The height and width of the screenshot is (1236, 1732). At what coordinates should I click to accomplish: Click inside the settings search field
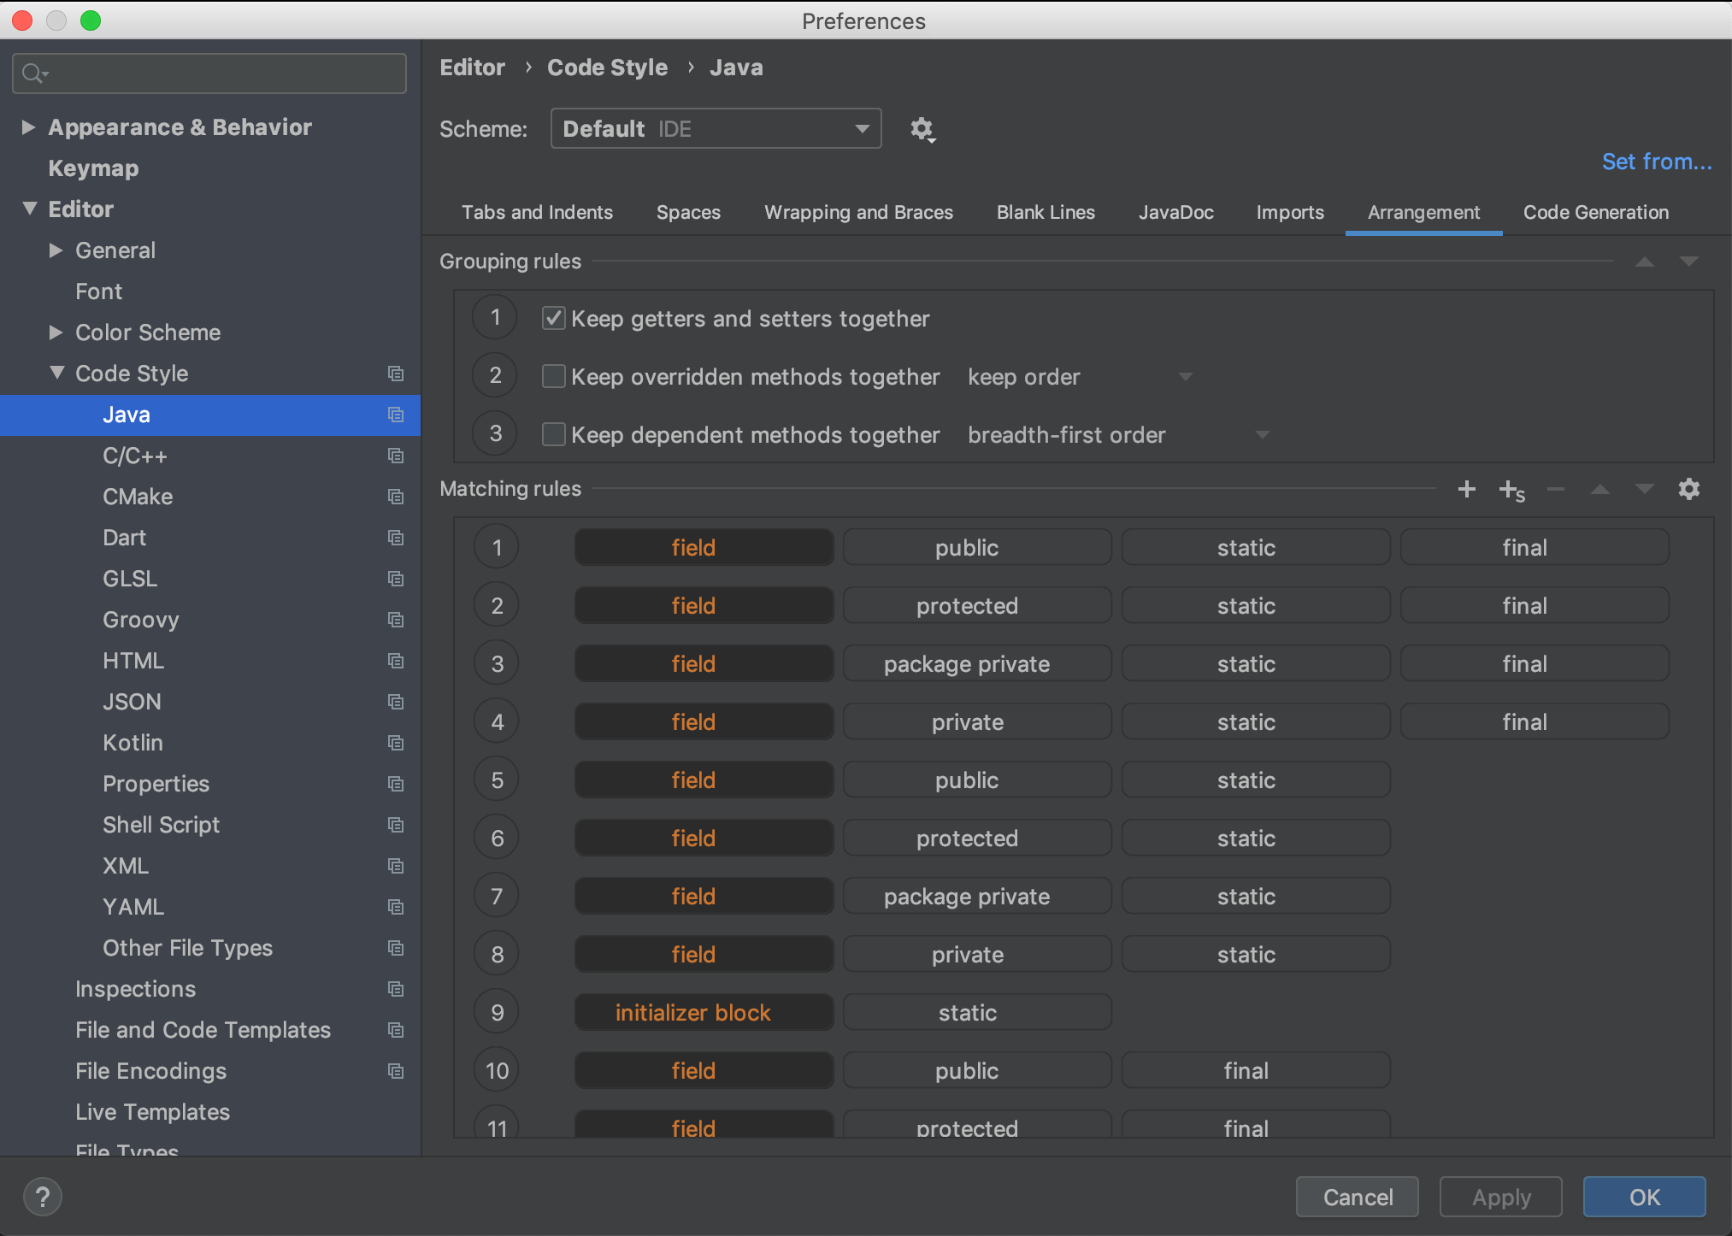(x=209, y=74)
